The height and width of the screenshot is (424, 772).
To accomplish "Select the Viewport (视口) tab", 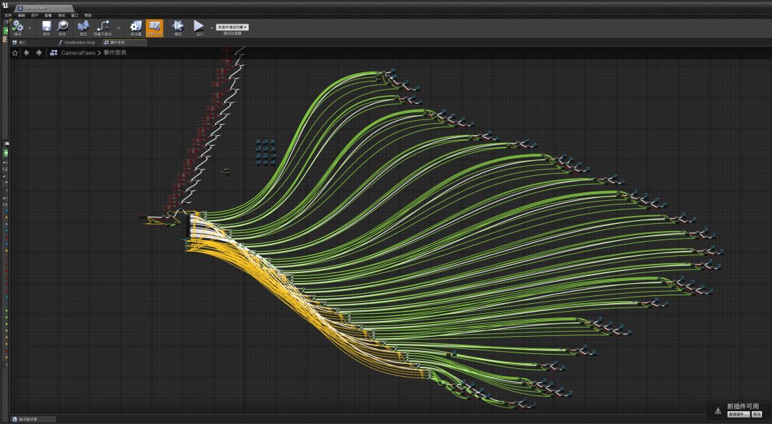I will point(20,43).
